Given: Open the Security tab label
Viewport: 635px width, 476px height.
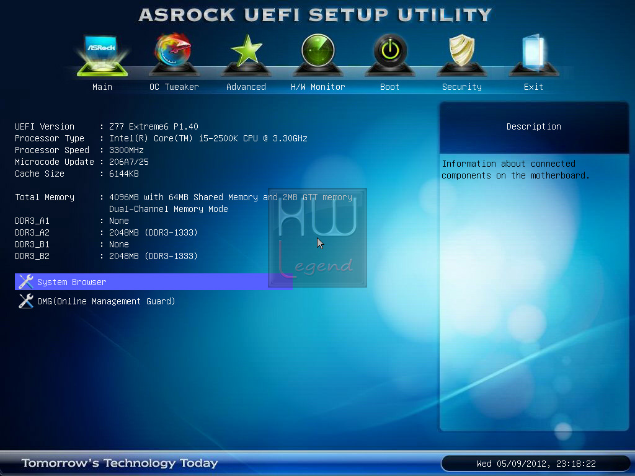Looking at the screenshot, I should point(461,87).
